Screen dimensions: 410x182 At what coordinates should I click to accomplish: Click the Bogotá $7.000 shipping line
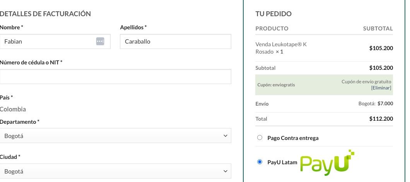(x=376, y=103)
